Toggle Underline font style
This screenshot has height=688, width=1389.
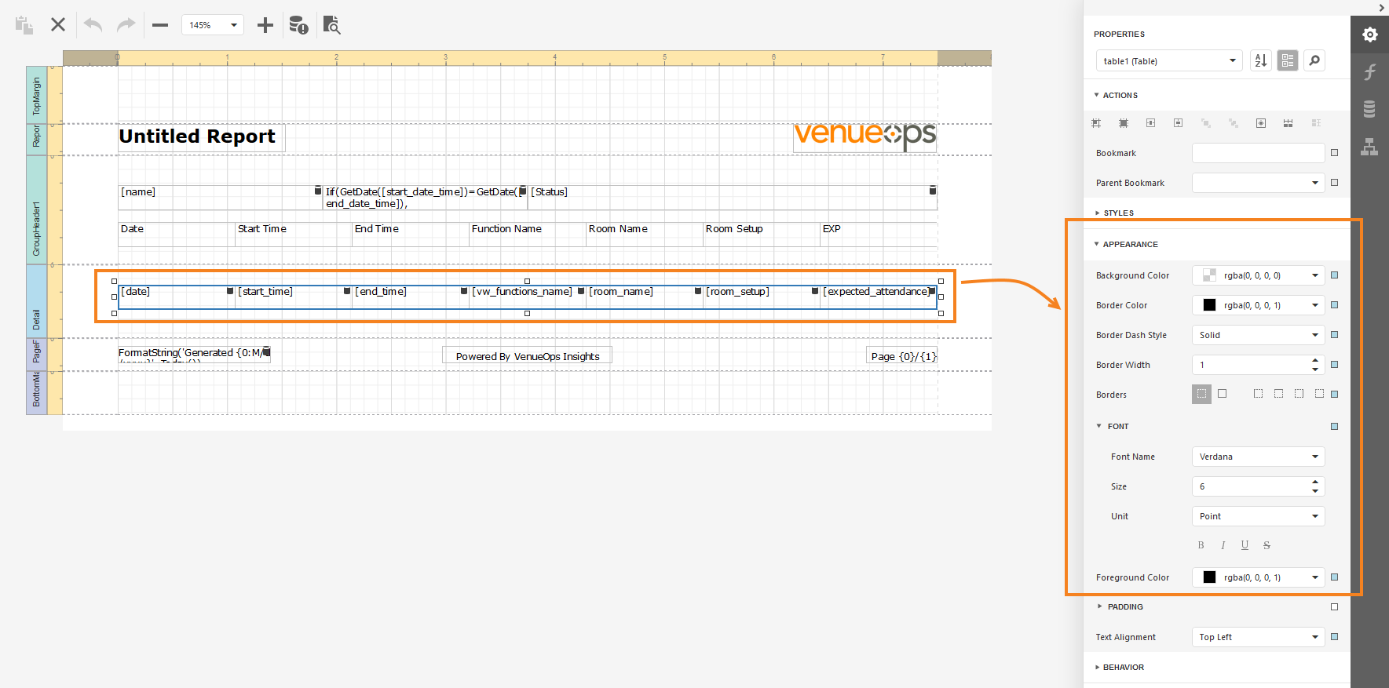click(x=1245, y=545)
